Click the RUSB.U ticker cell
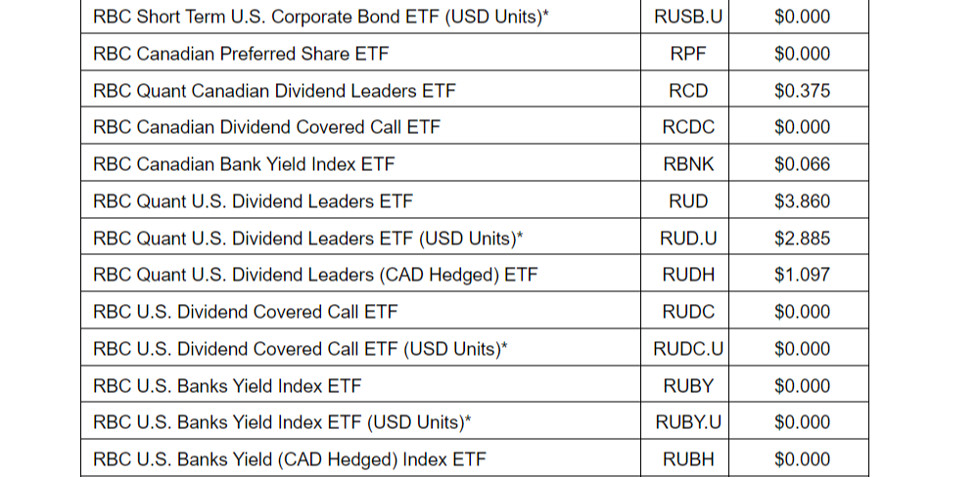This screenshot has width=978, height=477. pyautogui.click(x=688, y=17)
